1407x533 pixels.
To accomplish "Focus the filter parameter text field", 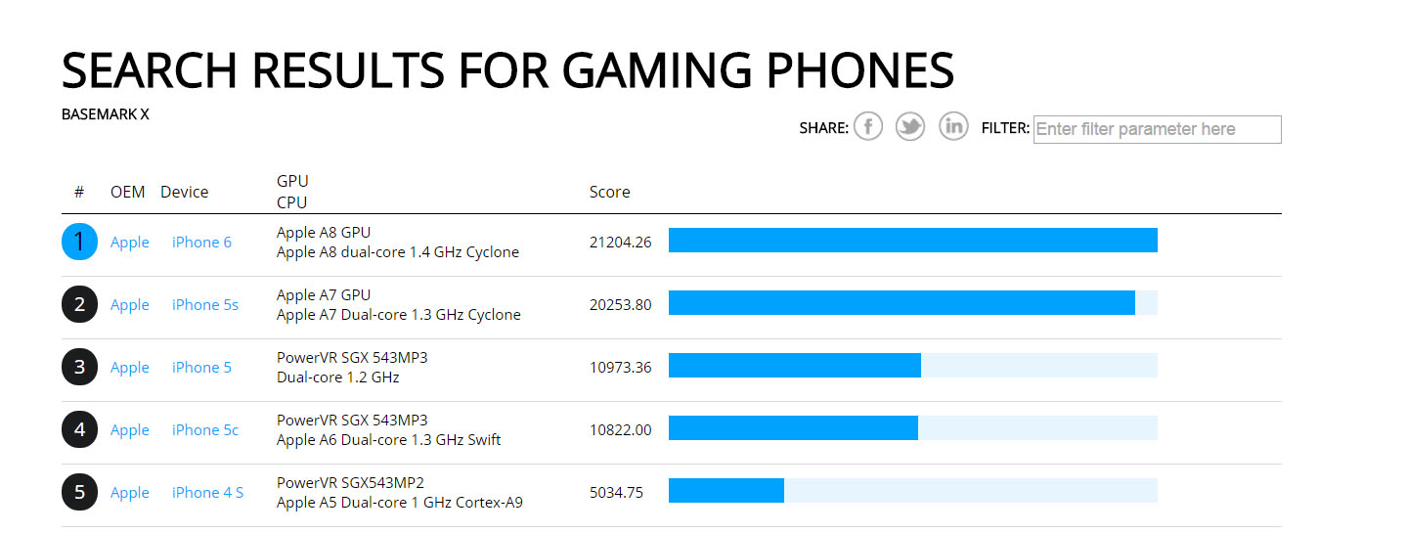I will (1157, 129).
